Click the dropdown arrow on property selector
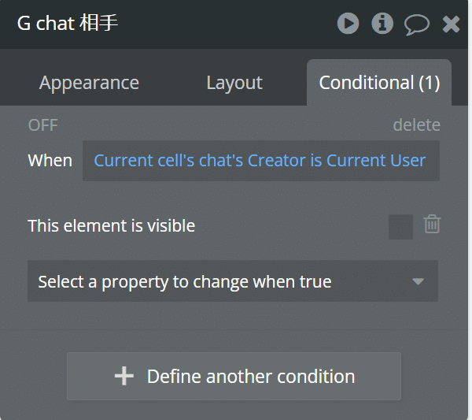This screenshot has width=472, height=420. pos(418,281)
